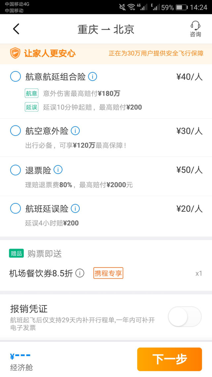This screenshot has height=377, width=212.
Task: Open info icon beside 退票险
Action: [58, 170]
